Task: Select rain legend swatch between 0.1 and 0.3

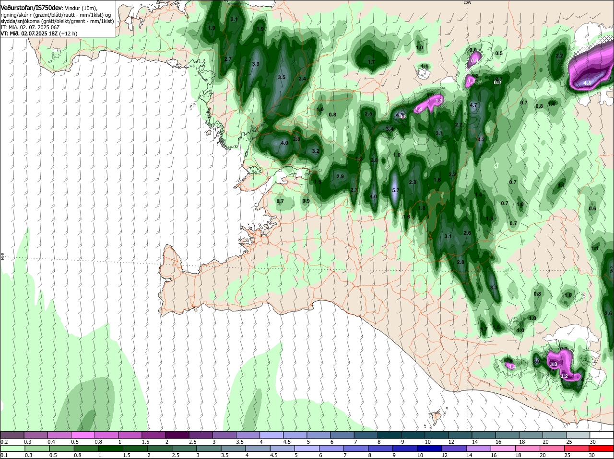Action: pyautogui.click(x=12, y=448)
